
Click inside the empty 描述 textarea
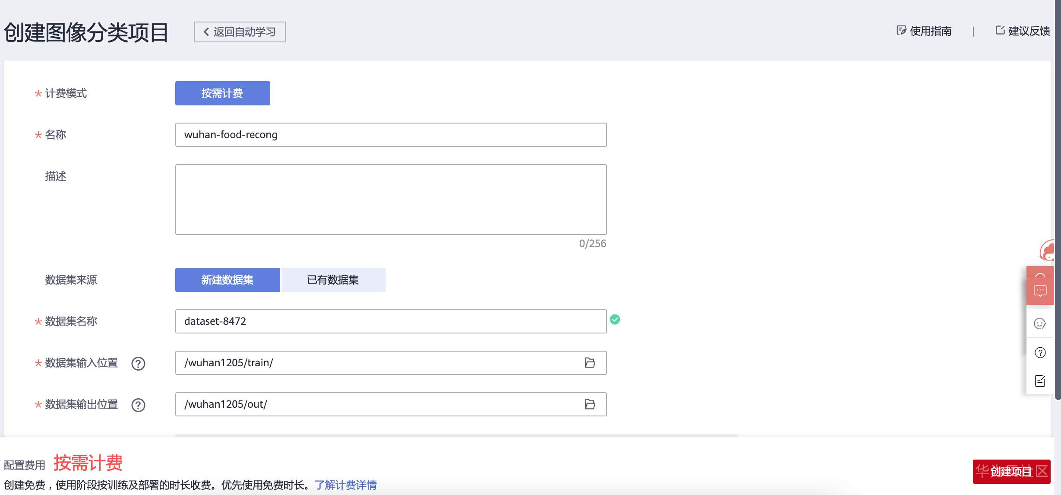(391, 200)
